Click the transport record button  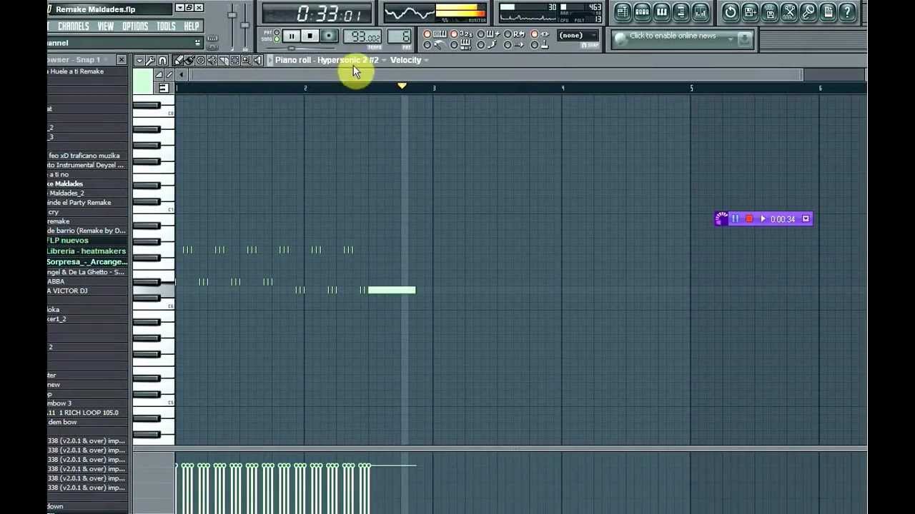click(x=329, y=36)
